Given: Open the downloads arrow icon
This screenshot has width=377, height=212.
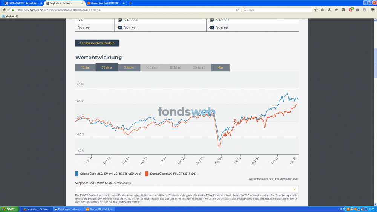Looking at the screenshot, I should click(x=329, y=10).
